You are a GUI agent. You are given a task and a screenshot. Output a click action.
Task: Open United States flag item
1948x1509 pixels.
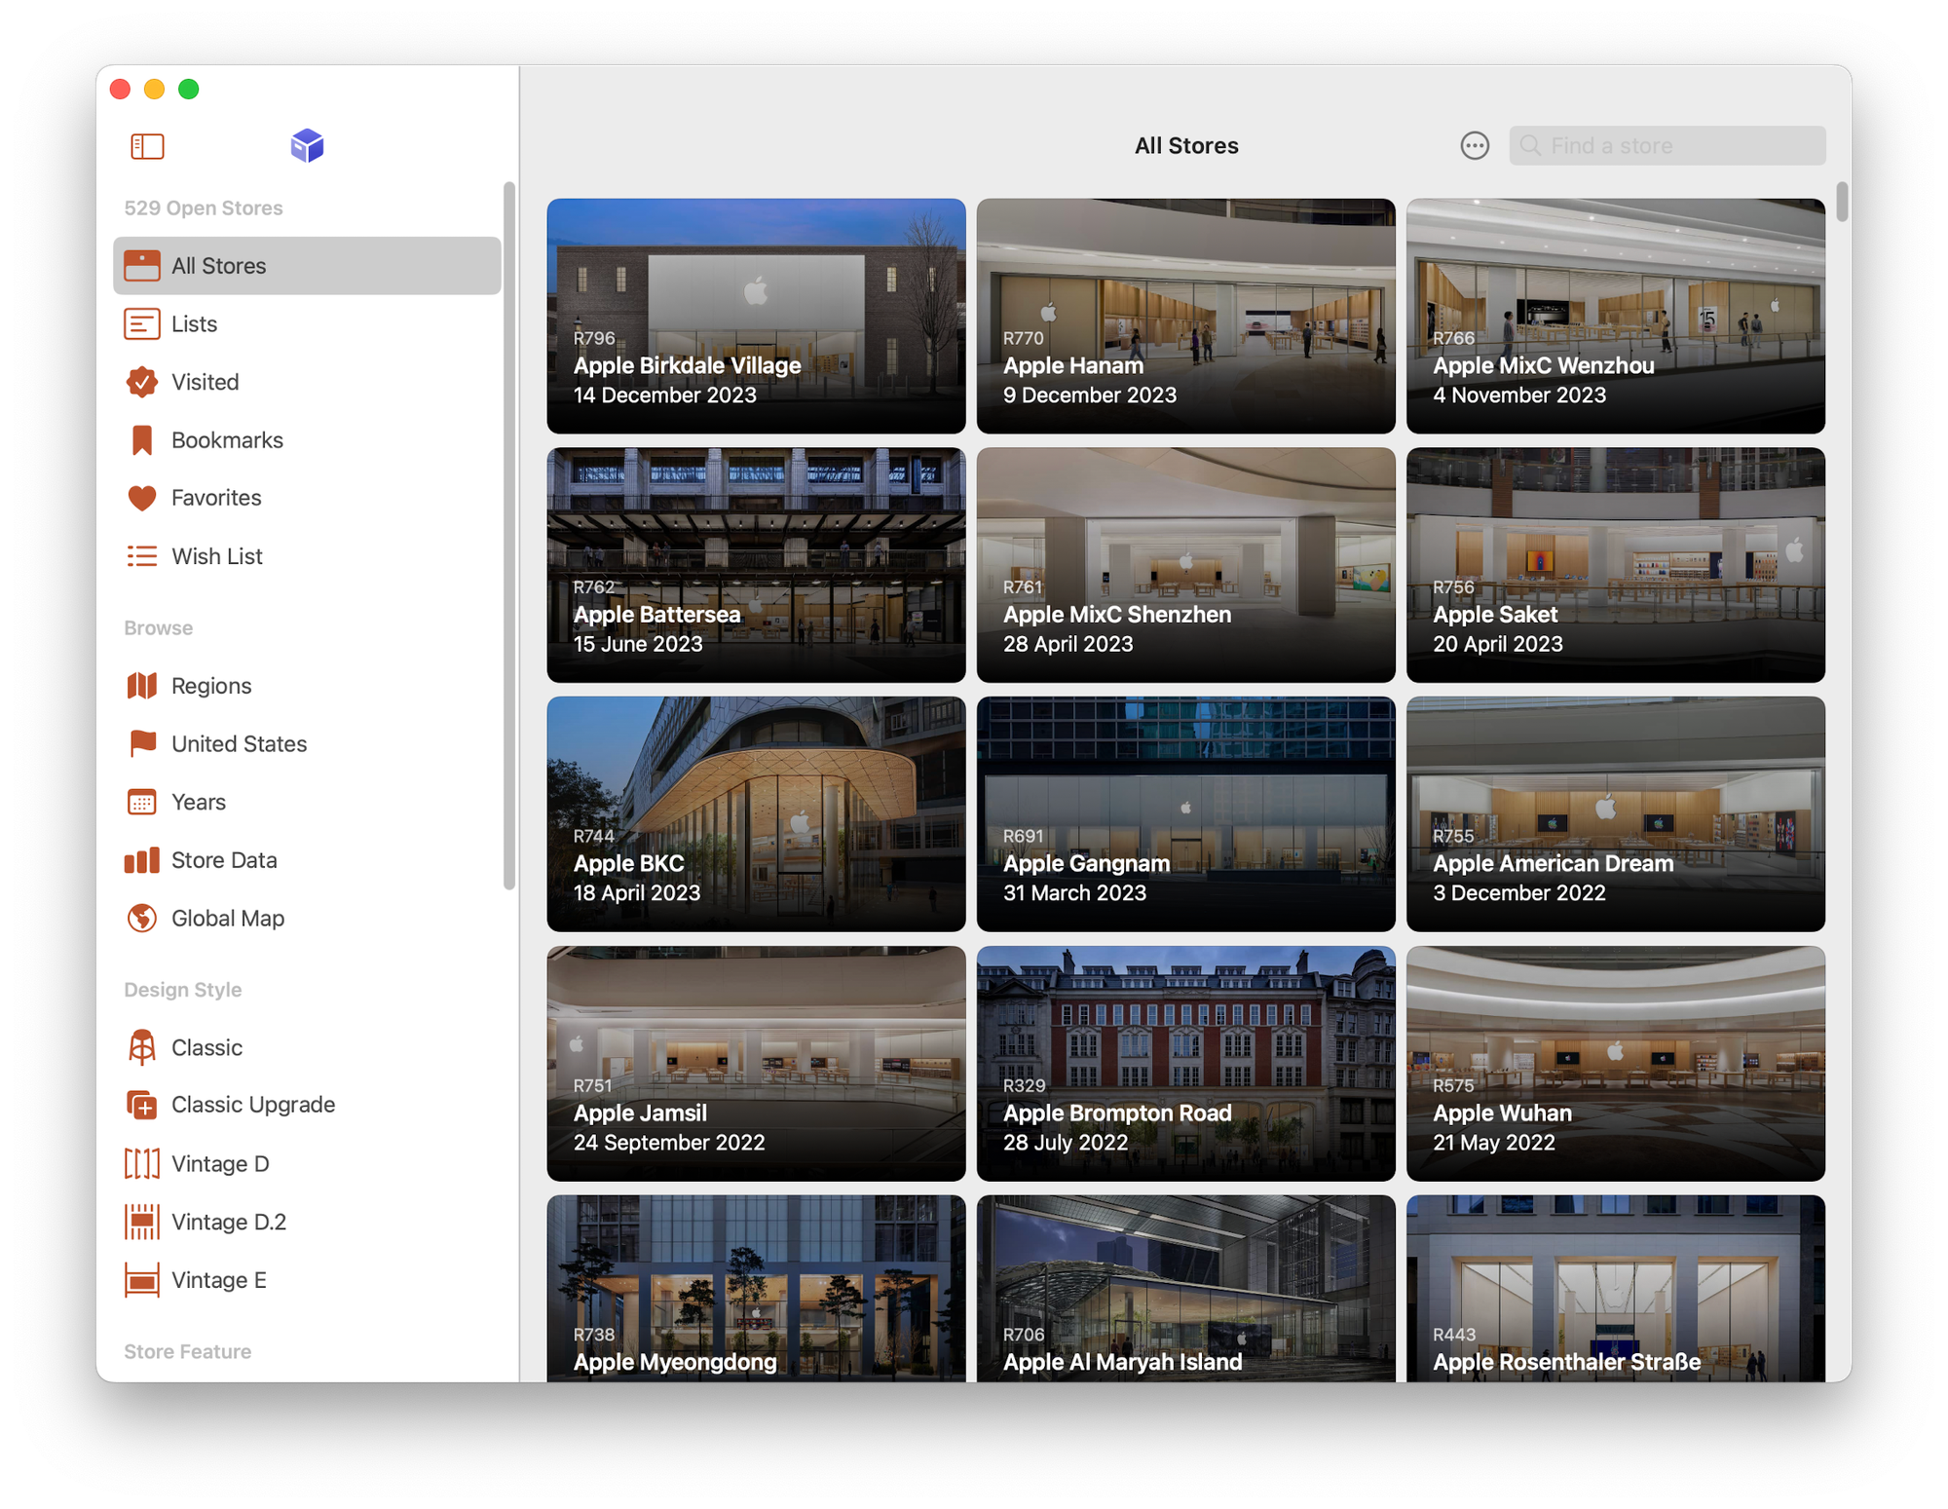(x=239, y=744)
